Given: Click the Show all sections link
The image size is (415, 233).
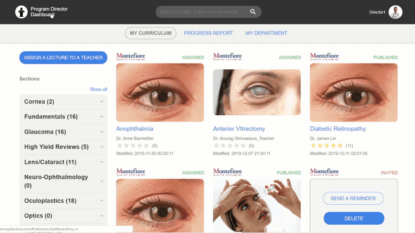Looking at the screenshot, I should [99, 89].
